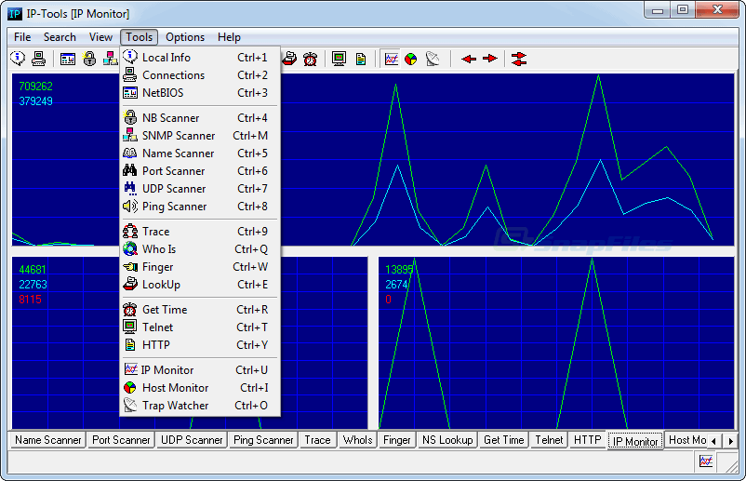Click the NetBIOS toolbar icon
This screenshot has width=746, height=481.
point(68,59)
